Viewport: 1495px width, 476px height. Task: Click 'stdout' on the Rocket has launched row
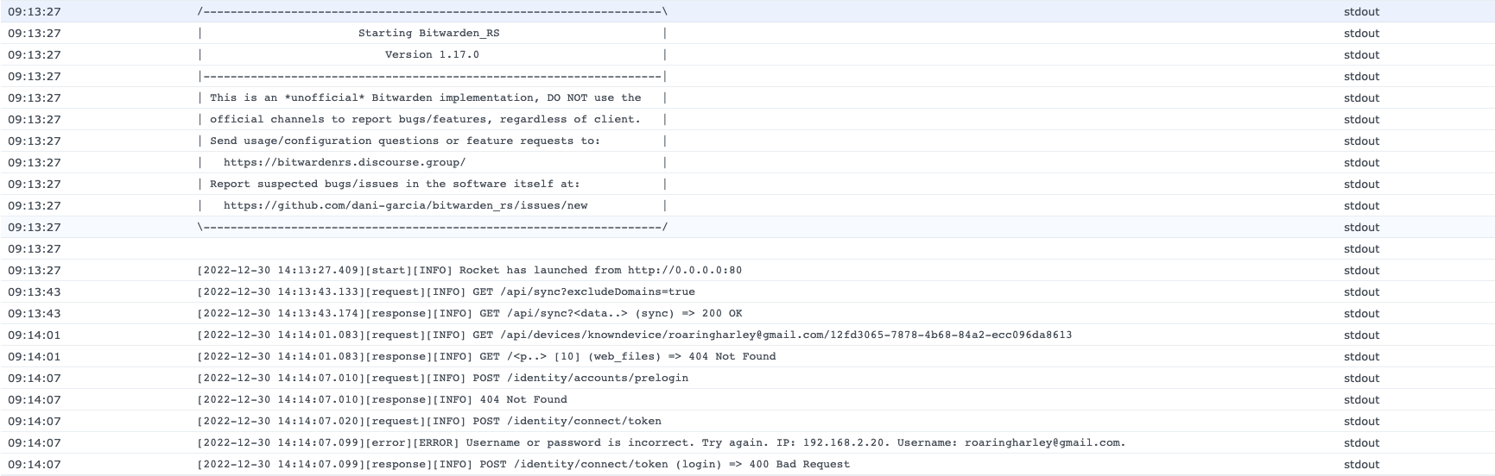click(x=1362, y=270)
